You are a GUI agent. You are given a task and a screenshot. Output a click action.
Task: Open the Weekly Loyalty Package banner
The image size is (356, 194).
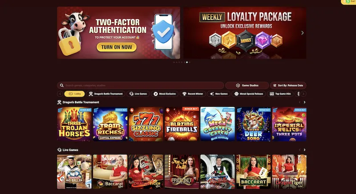[245, 32]
